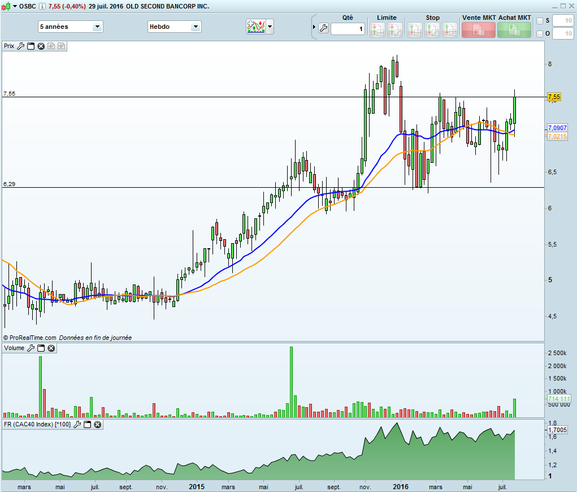Click the OSBC ticker symbol
Screen dimensions: 577x492
(x=28, y=6)
